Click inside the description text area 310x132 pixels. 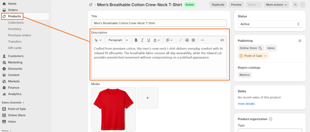[x=159, y=61]
